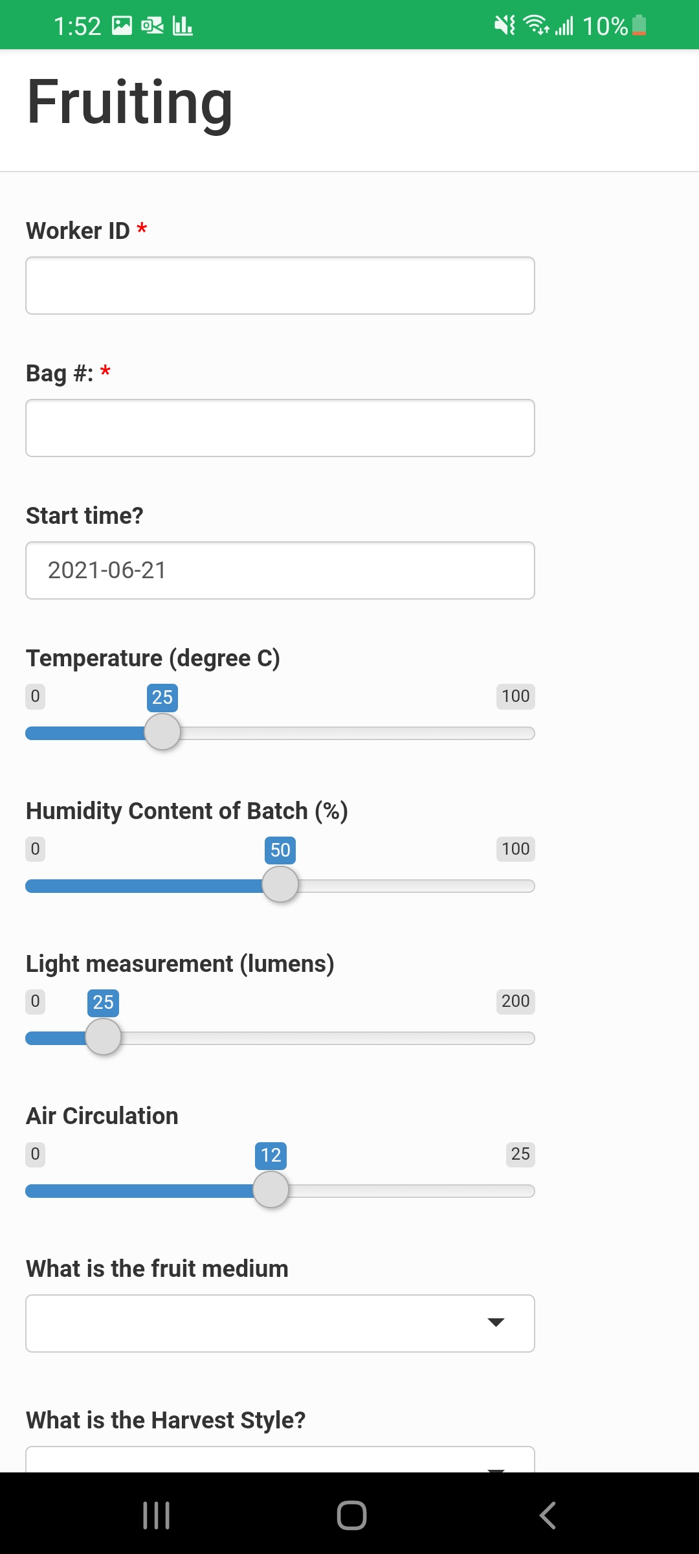Click the fruit medium dropdown arrow
699x1554 pixels.
[x=496, y=1322]
